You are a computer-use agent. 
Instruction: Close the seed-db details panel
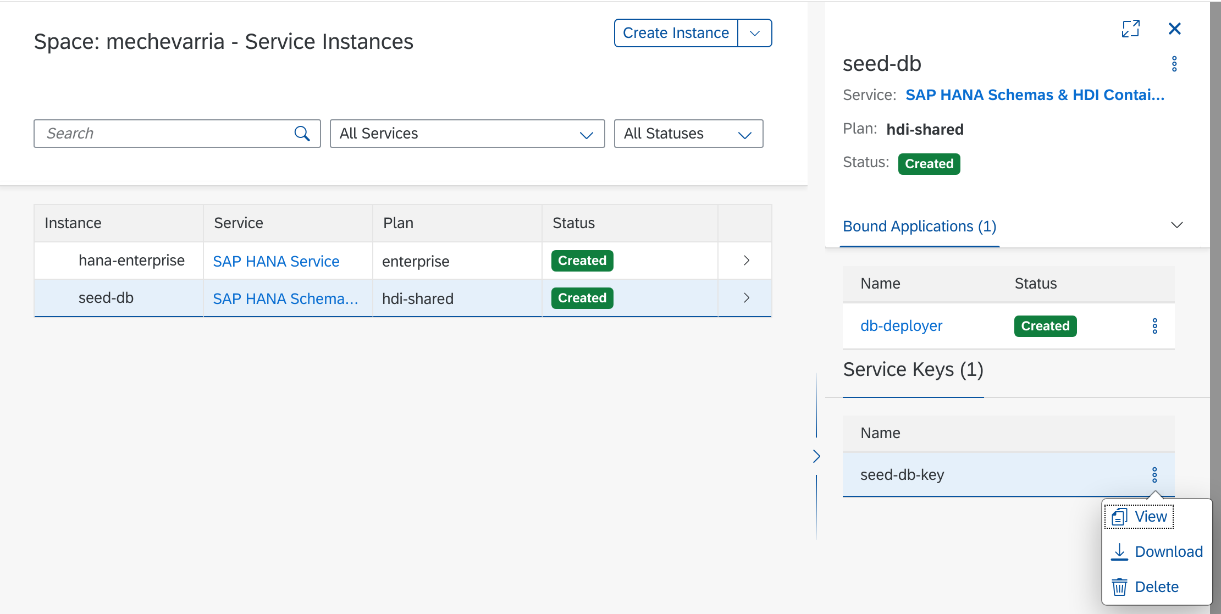(x=1174, y=29)
